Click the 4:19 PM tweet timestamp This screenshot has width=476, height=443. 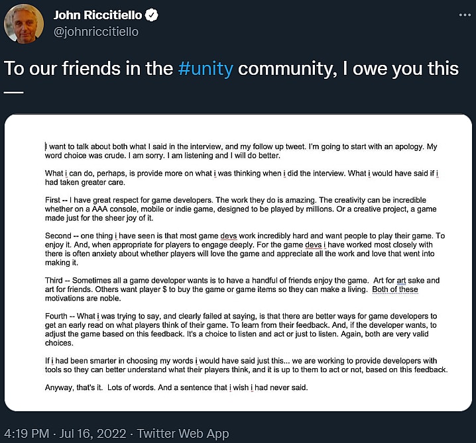pos(27,434)
